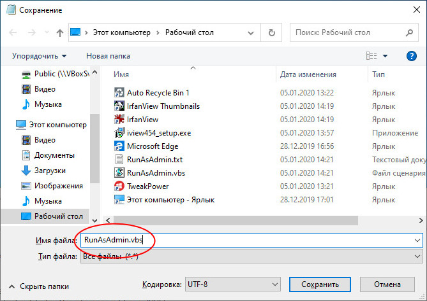
Task: Collapse folders with Скрыть папки
Action: click(x=39, y=286)
